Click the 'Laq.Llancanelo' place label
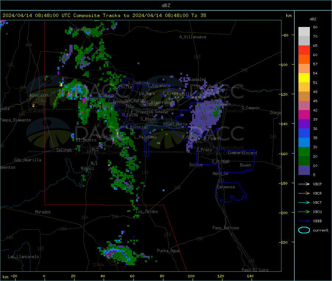The image size is (332, 281). (x=23, y=257)
